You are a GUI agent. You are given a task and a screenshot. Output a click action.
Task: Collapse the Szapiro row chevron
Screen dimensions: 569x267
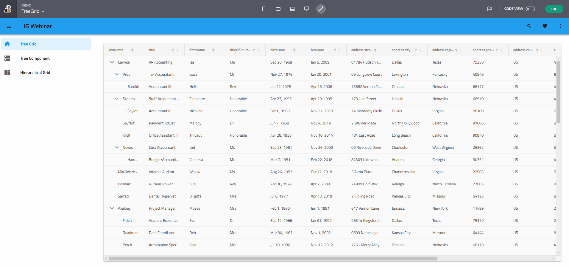click(117, 99)
